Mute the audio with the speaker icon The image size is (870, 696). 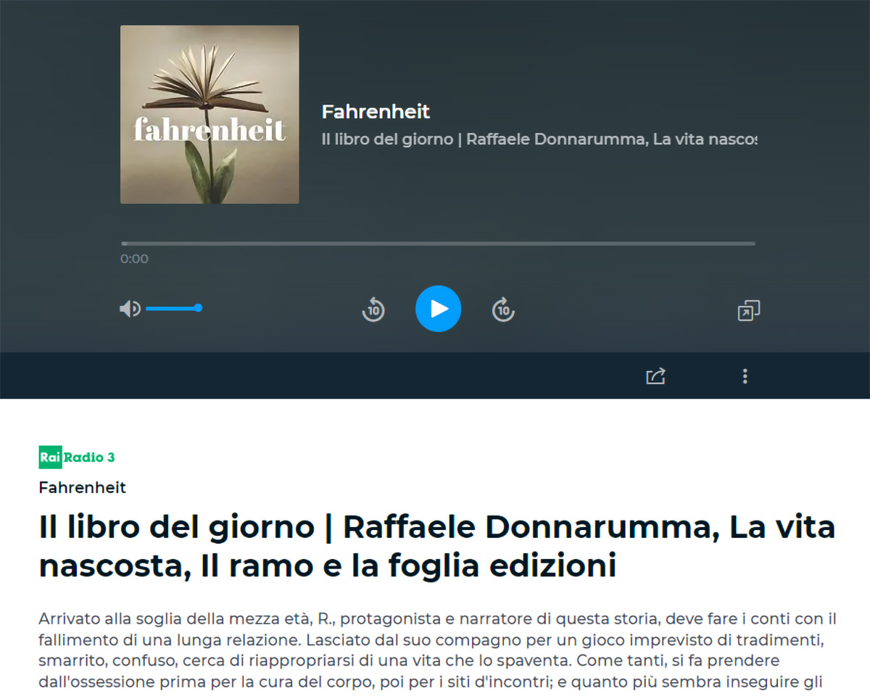[130, 309]
